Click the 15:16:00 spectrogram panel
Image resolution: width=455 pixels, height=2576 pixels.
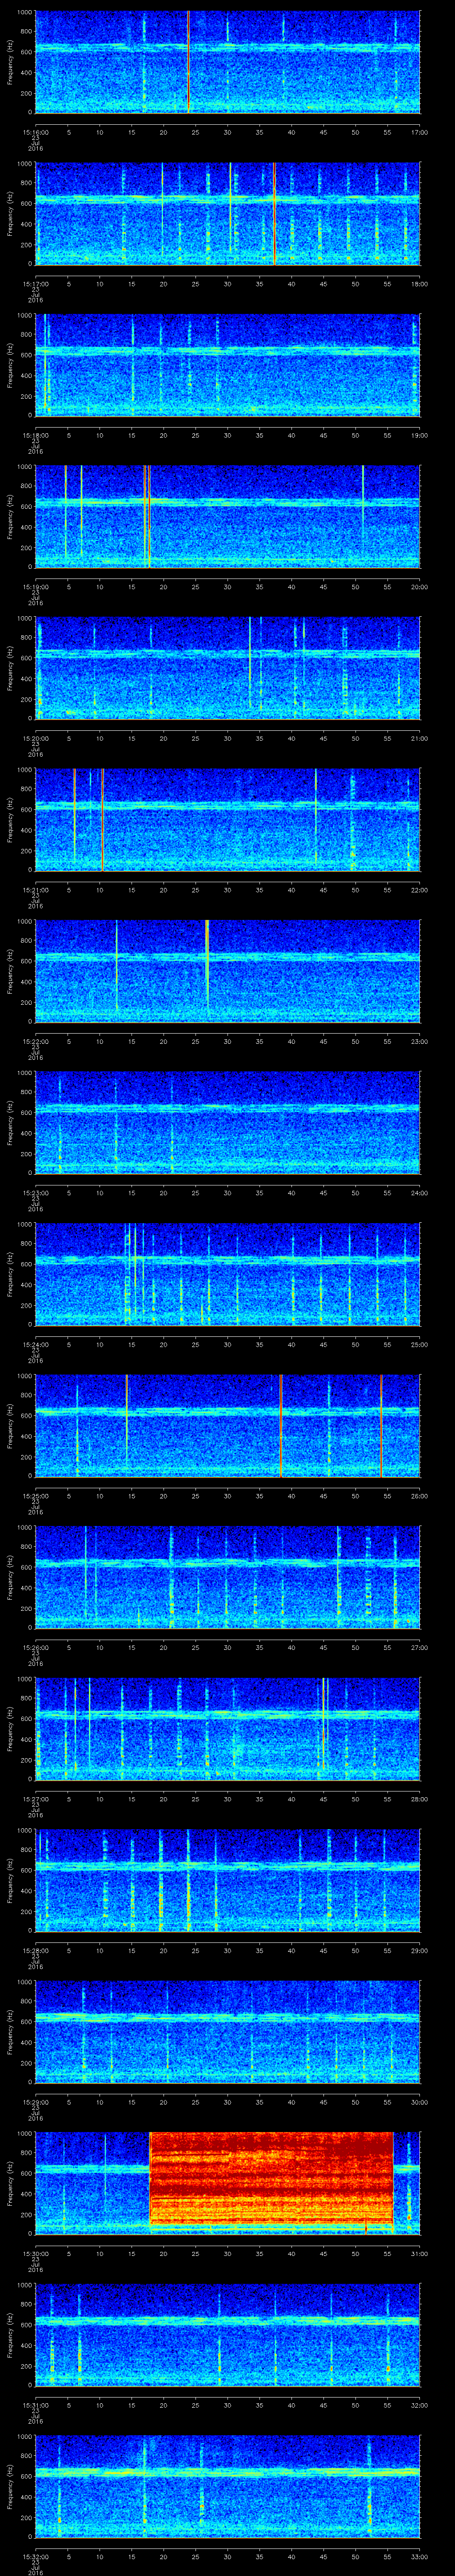pyautogui.click(x=228, y=62)
